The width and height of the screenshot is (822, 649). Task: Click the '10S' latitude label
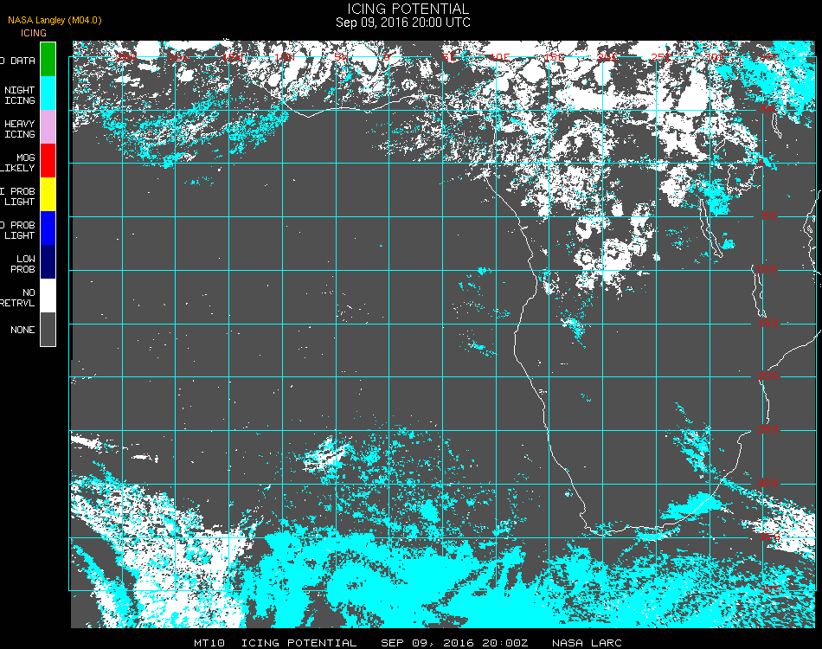pos(767,269)
